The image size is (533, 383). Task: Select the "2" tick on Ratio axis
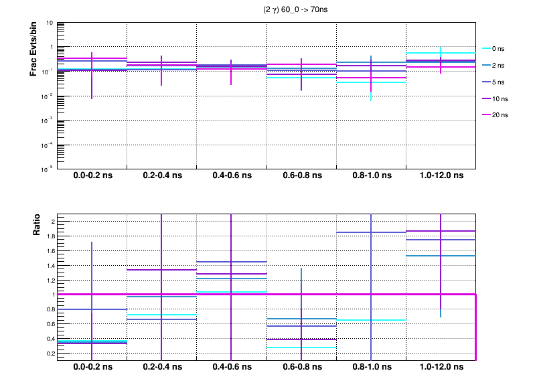[x=52, y=222]
